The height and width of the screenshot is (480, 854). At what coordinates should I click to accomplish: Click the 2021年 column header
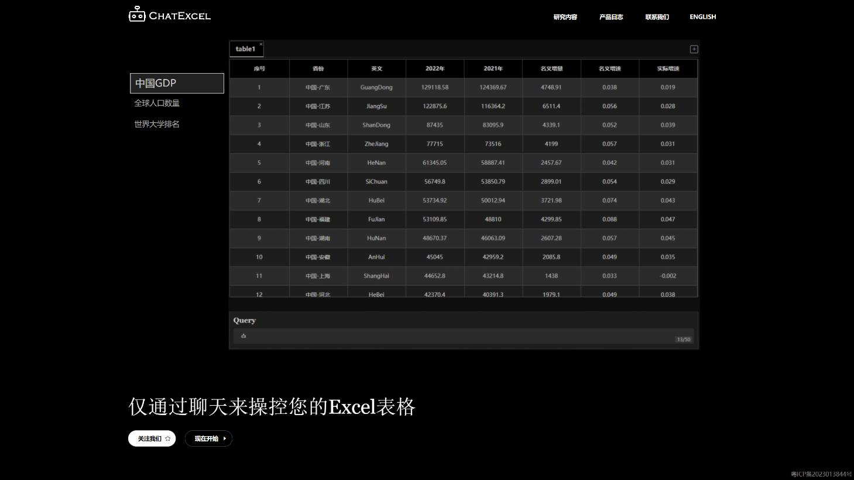click(x=493, y=68)
